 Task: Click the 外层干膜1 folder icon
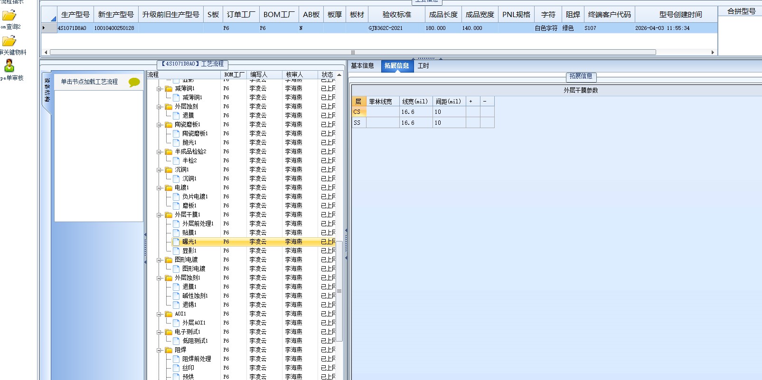pyautogui.click(x=169, y=215)
